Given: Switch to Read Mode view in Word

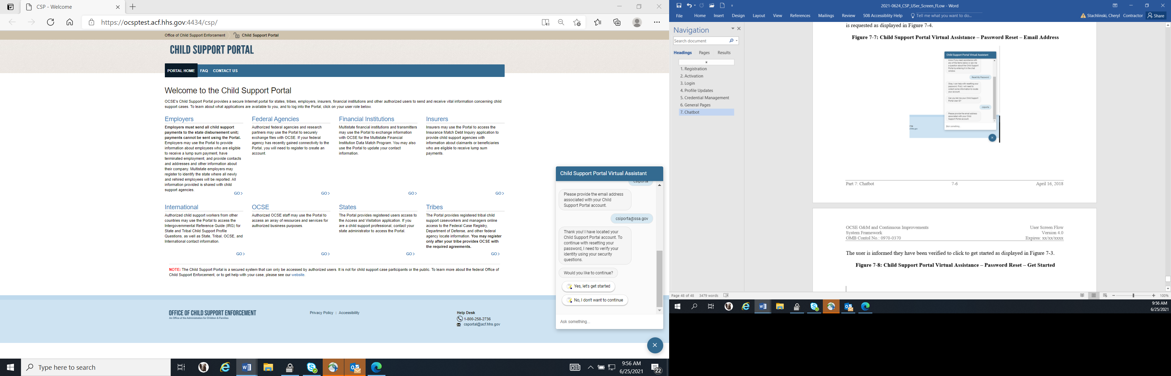Looking at the screenshot, I should click(x=1082, y=296).
